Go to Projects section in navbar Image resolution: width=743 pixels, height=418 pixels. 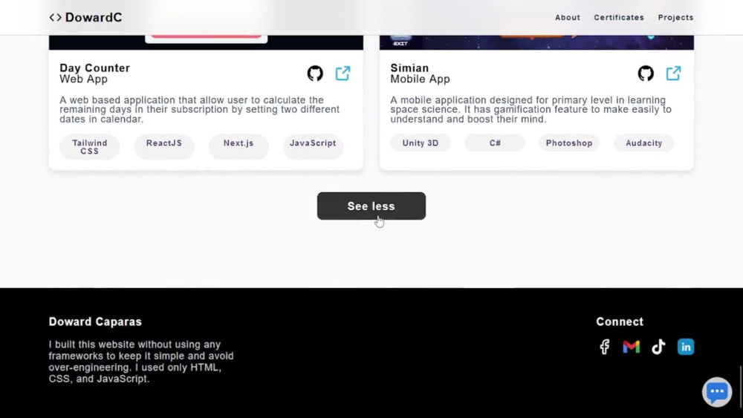(x=675, y=18)
